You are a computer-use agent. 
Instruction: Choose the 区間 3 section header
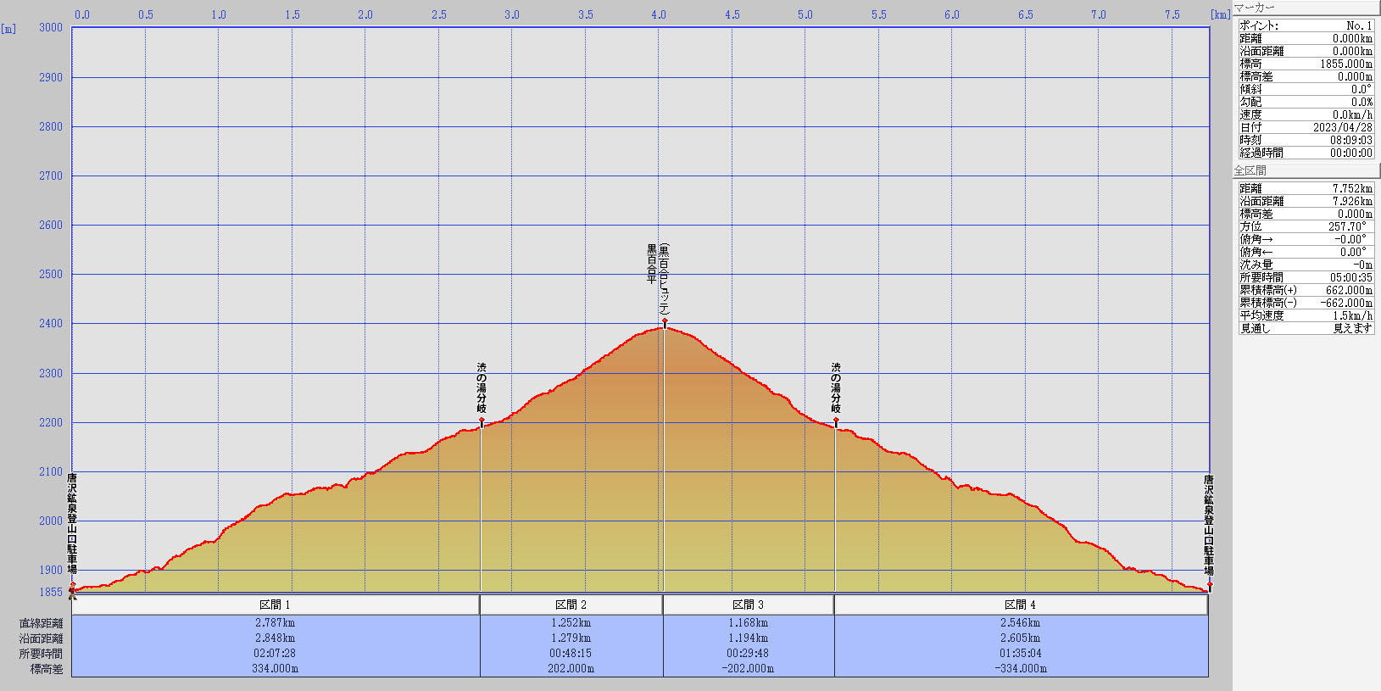[748, 605]
